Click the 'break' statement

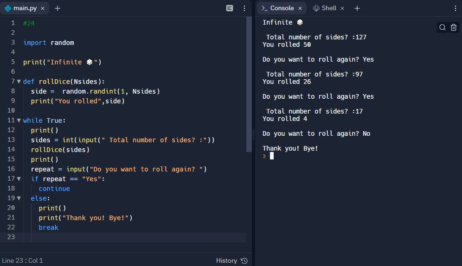[x=48, y=228]
